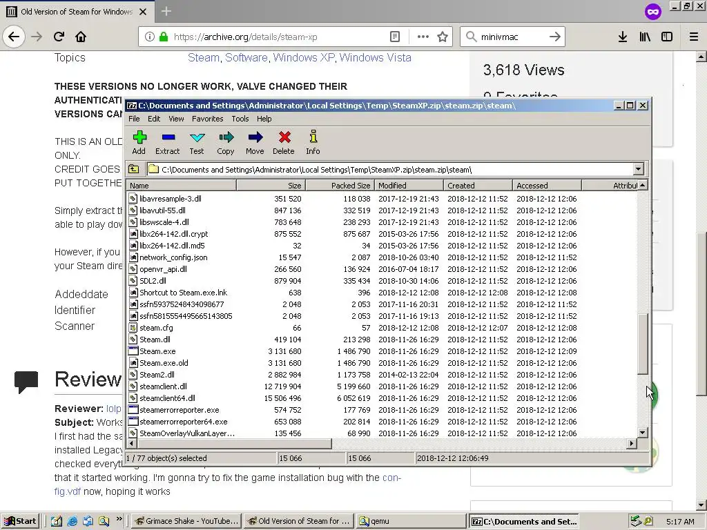The image size is (707, 530).
Task: Click the Extract toolbar icon
Action: [x=167, y=142]
